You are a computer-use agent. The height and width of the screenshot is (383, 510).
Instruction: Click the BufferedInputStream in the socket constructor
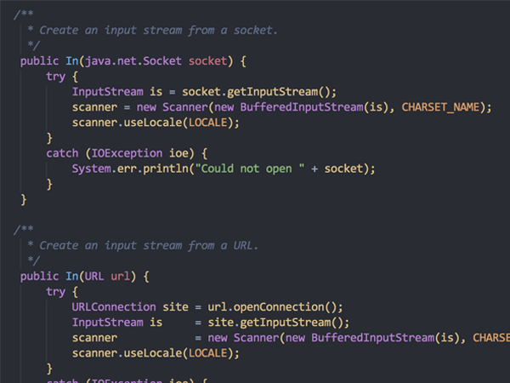coord(302,107)
